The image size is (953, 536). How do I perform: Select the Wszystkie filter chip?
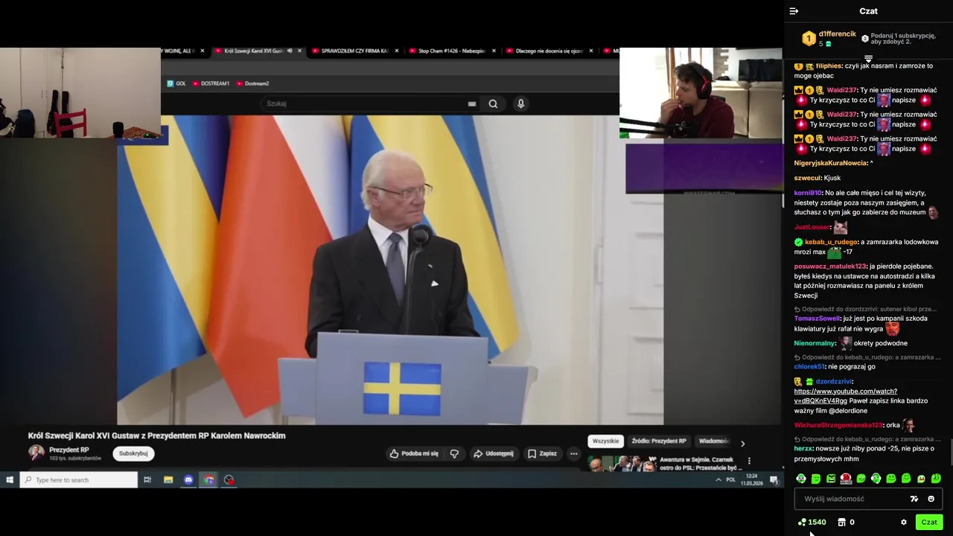click(x=605, y=441)
